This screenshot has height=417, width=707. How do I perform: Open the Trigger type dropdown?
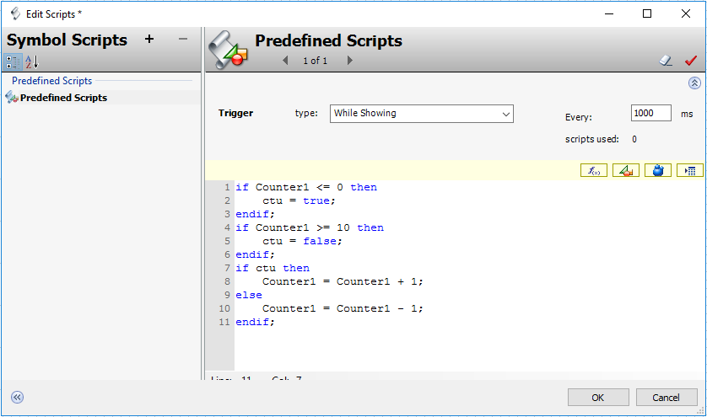[x=421, y=113]
